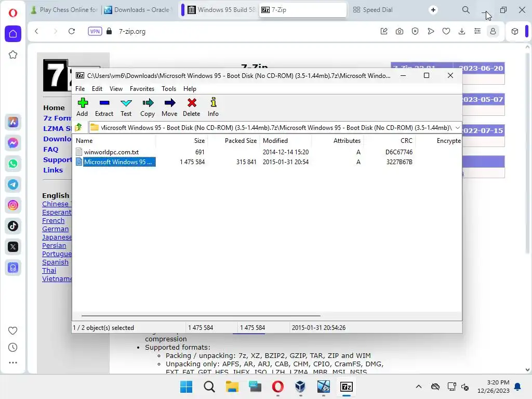Viewport: 532px width, 399px height.
Task: Open File Explorer from the taskbar
Action: [232, 387]
